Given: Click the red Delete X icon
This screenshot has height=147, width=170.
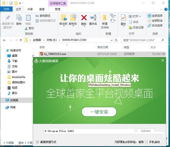Looking at the screenshot, I should [84, 18].
